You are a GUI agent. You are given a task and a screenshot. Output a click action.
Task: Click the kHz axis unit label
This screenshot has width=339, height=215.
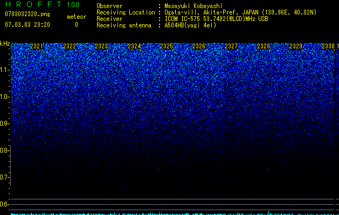5,44
